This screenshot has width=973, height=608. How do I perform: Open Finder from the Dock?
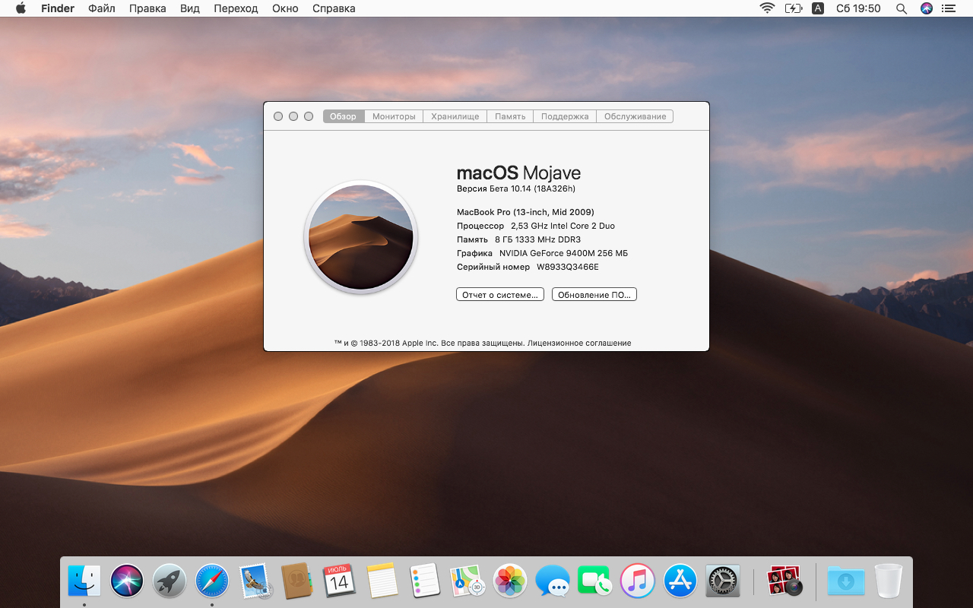point(84,581)
